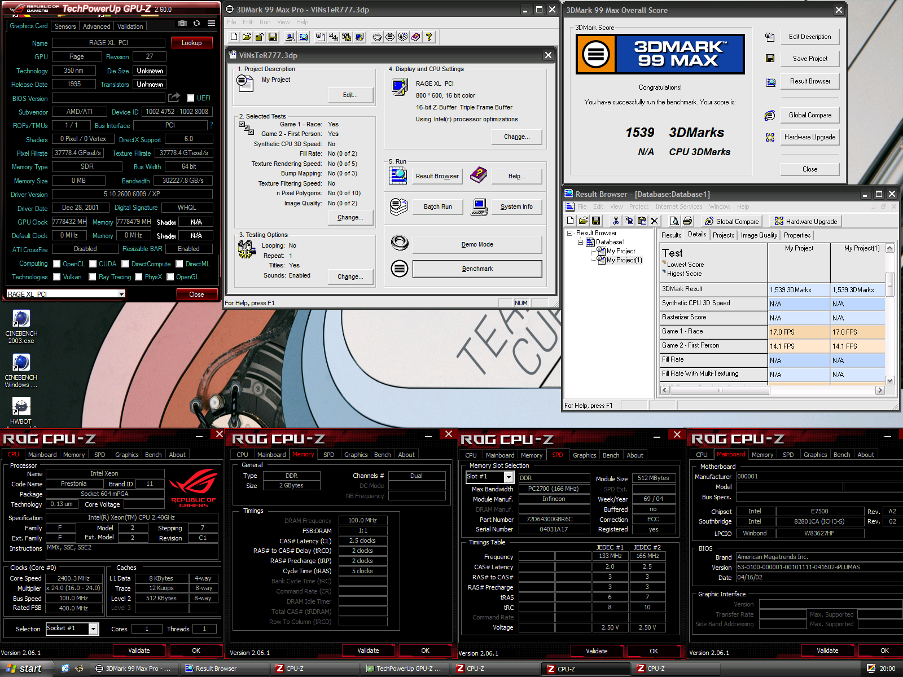This screenshot has width=903, height=677.
Task: Click the Paste icon in Result Browser toolbar
Action: (642, 221)
